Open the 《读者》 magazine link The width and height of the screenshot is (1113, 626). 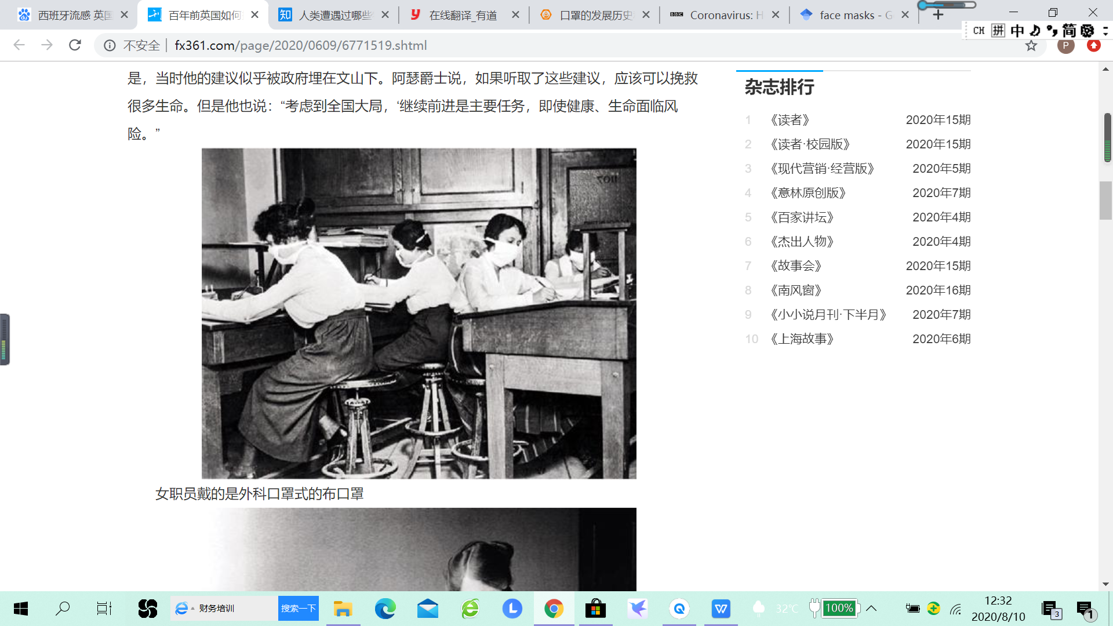coord(790,120)
